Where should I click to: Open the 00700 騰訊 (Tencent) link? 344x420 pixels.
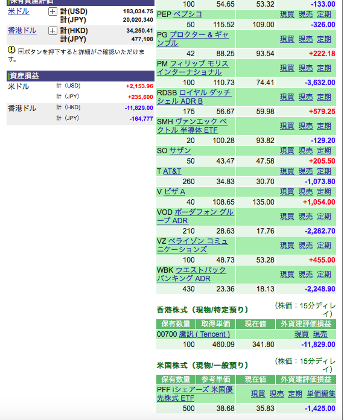(x=205, y=334)
